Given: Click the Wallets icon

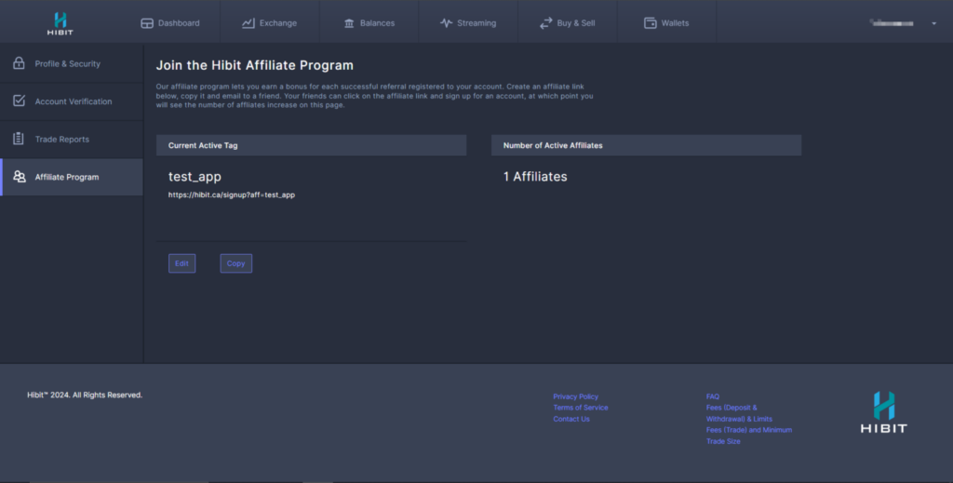Looking at the screenshot, I should [651, 23].
